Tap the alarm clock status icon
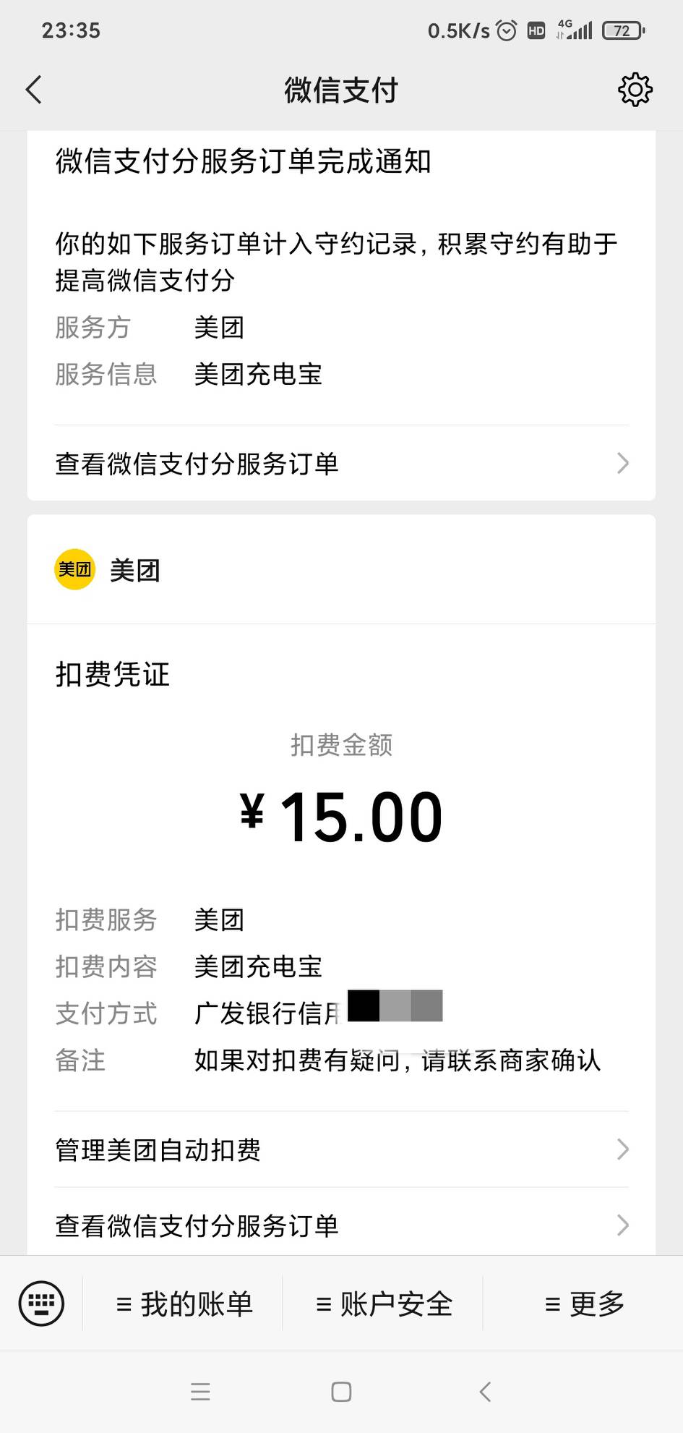 [x=507, y=30]
